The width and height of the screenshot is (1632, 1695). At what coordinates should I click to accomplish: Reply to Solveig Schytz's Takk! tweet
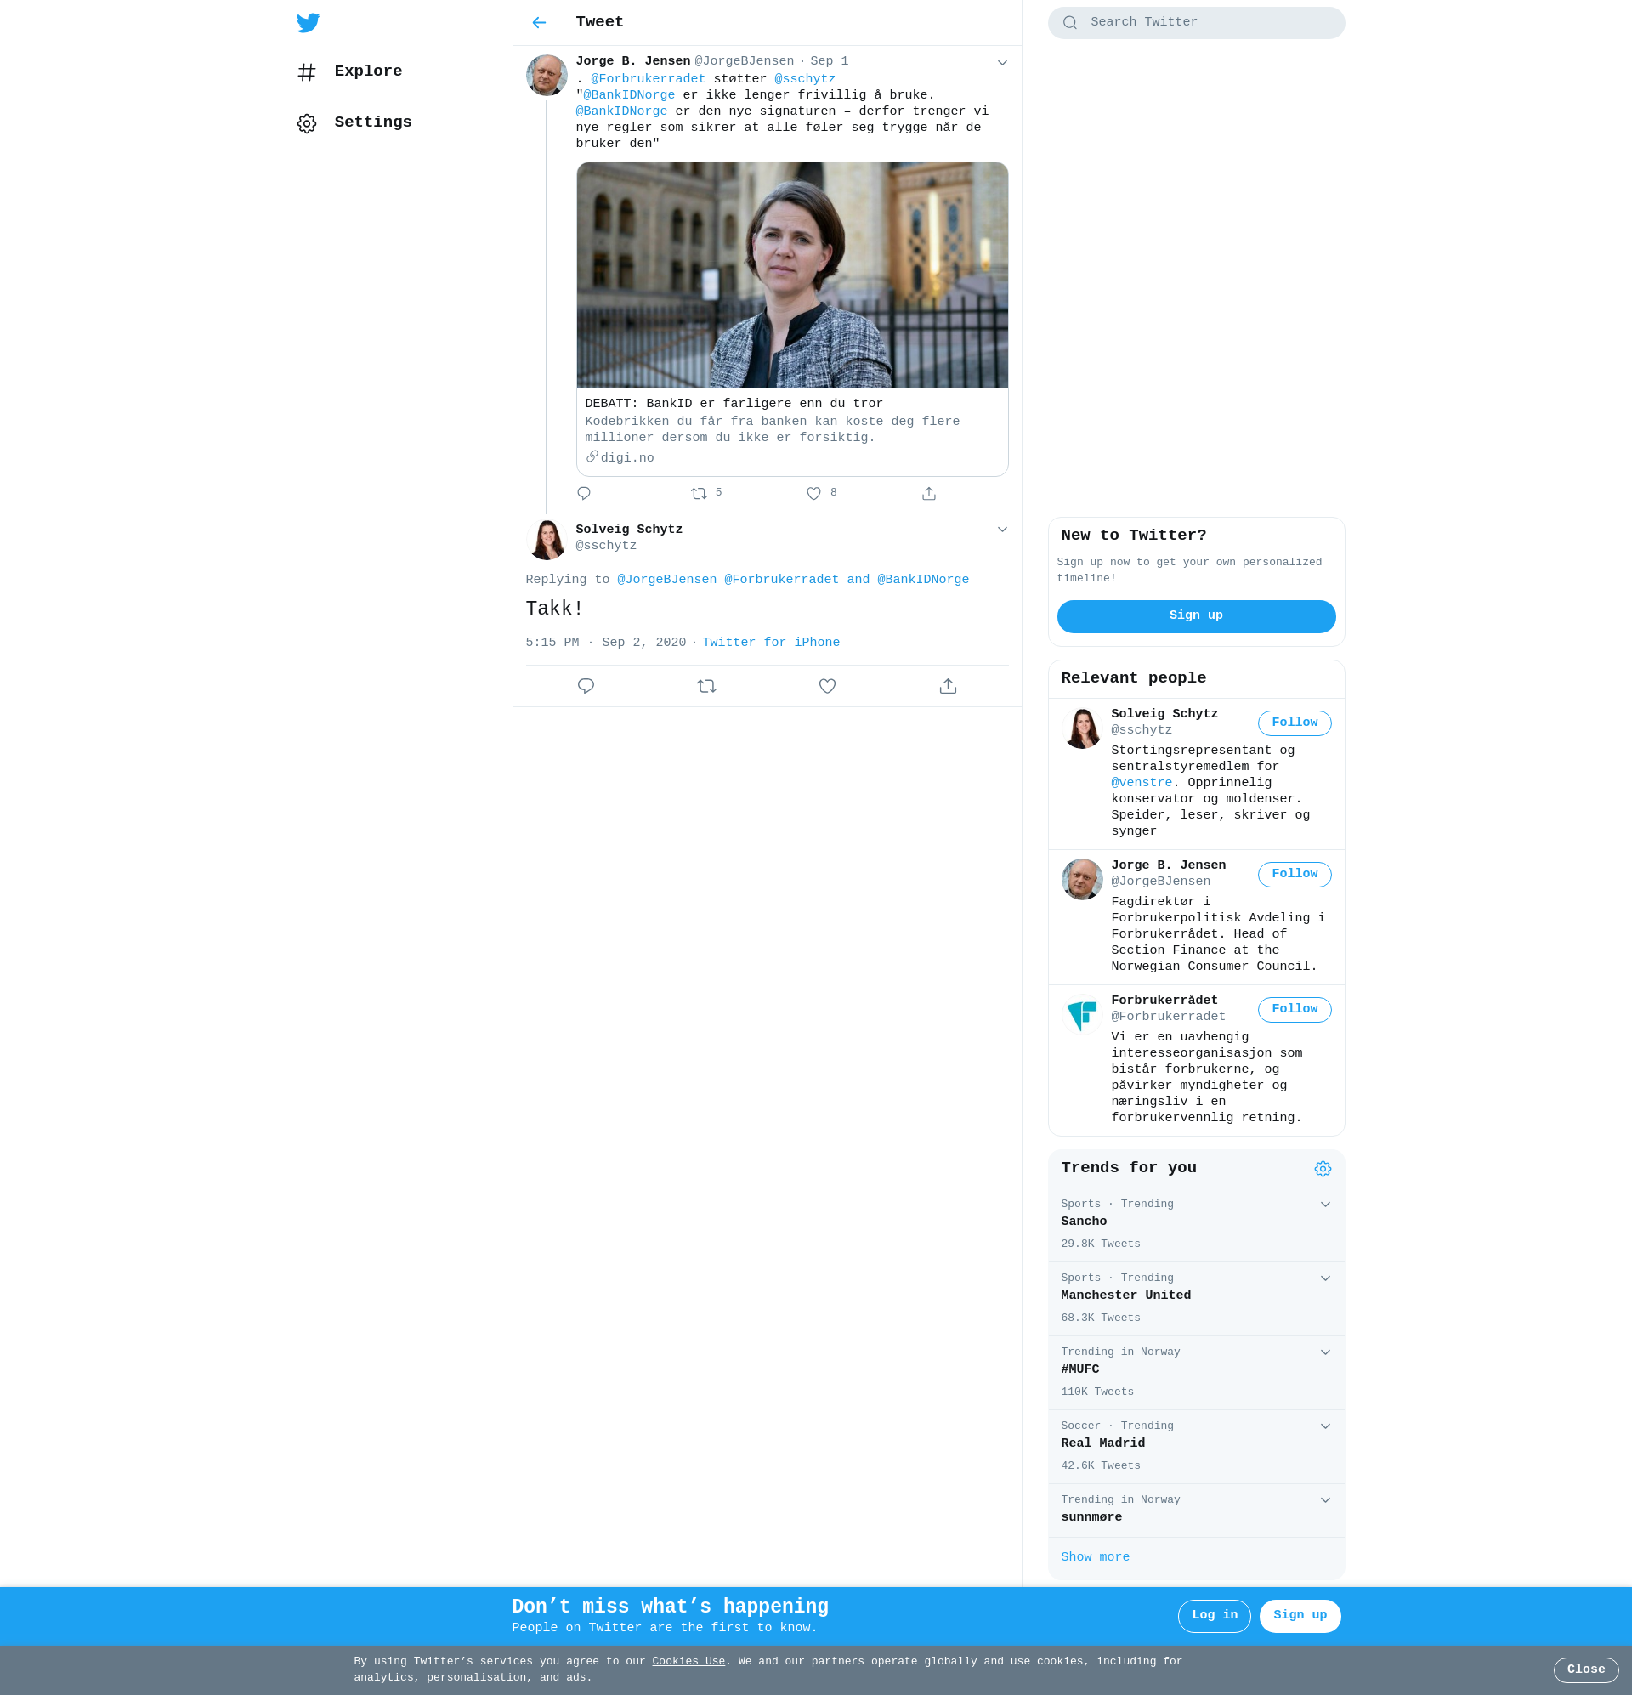[x=586, y=686]
